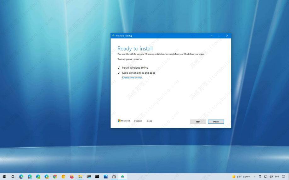Launch Google Chrome from the taskbar
This screenshot has height=180, width=289.
[x=55, y=177]
